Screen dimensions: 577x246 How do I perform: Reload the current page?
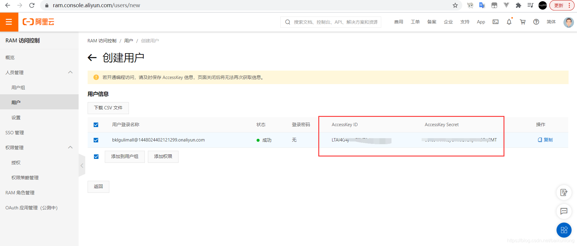tap(32, 5)
